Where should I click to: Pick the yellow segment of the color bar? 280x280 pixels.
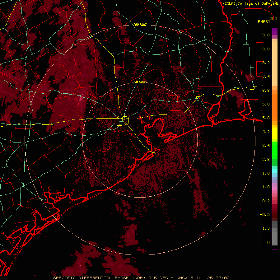pos(275,133)
